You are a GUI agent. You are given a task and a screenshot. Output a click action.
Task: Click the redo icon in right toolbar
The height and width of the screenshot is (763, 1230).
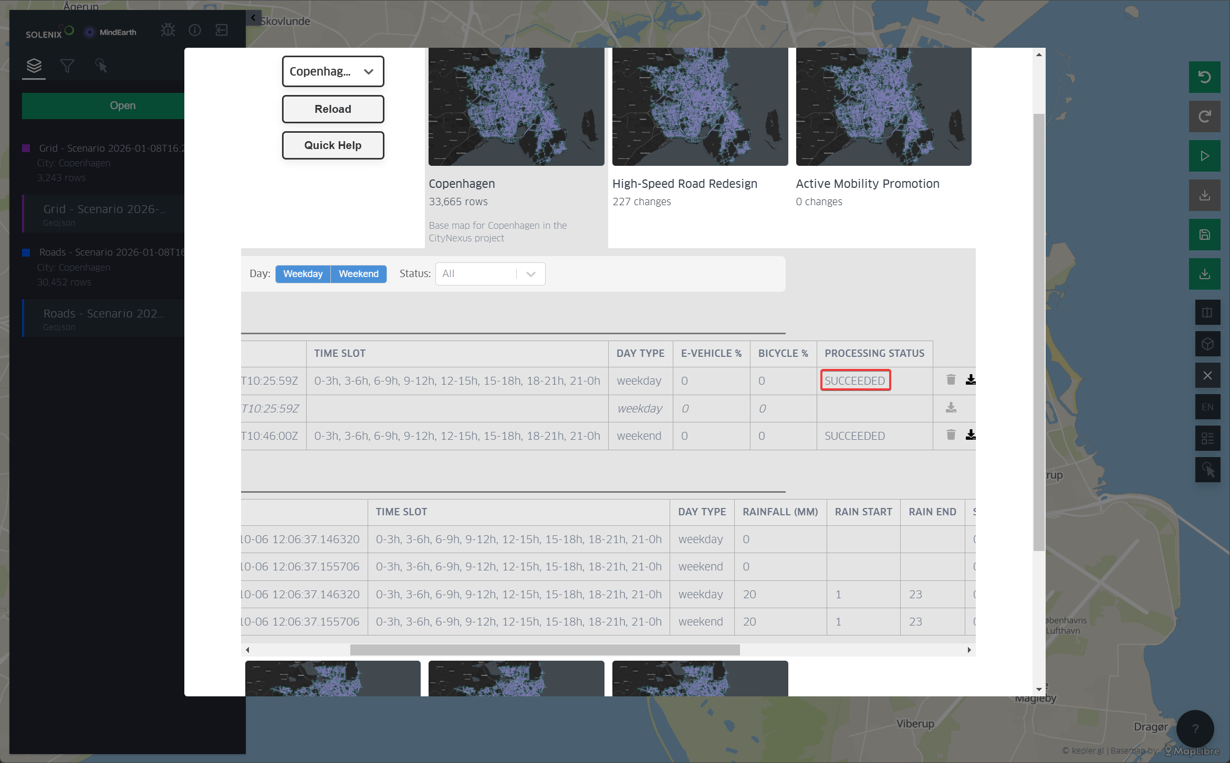click(1204, 116)
